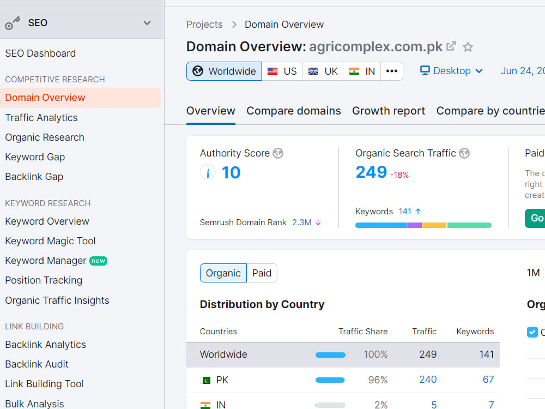Click Semrush Domain Rank 2.3M
545x409 pixels.
point(301,222)
